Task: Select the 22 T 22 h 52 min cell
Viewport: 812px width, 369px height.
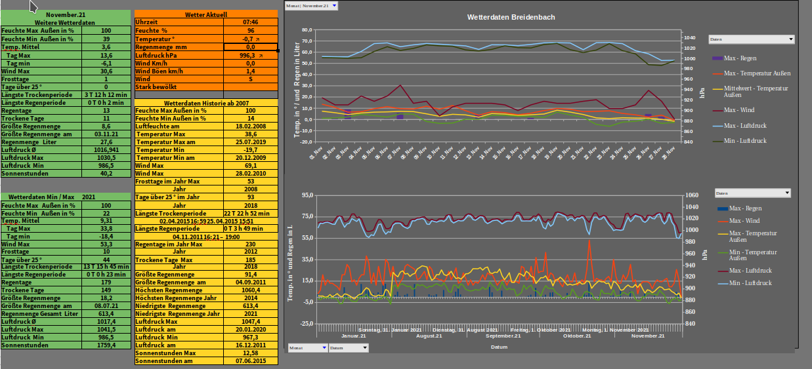Action: coord(251,213)
